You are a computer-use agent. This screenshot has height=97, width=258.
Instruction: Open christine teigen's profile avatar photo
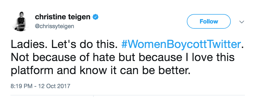[21, 21]
